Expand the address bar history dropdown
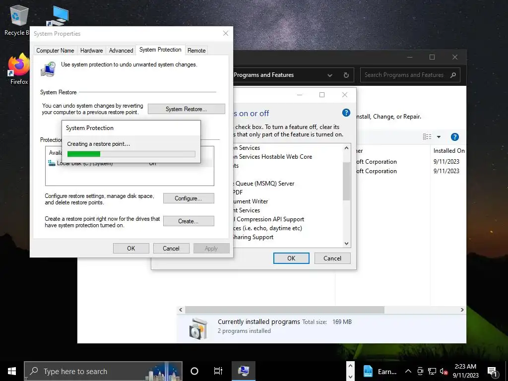 tap(330, 75)
